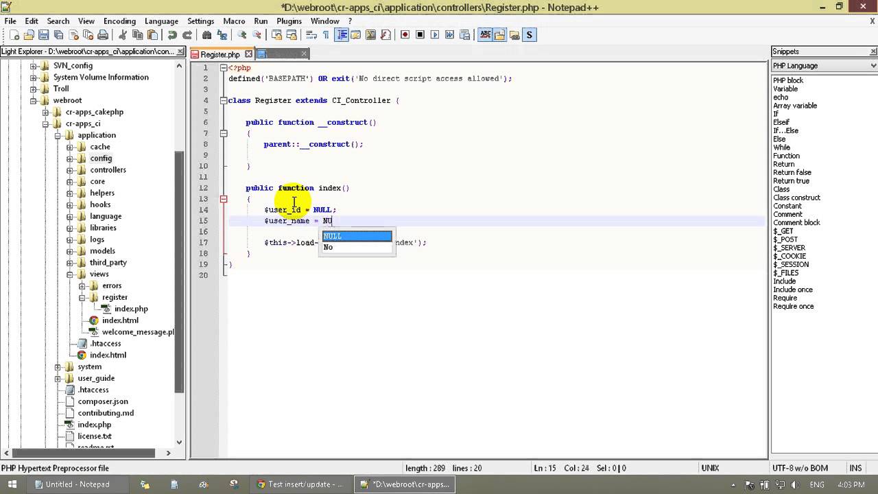878x494 pixels.
Task: Expand the models folder node
Action: tap(70, 251)
